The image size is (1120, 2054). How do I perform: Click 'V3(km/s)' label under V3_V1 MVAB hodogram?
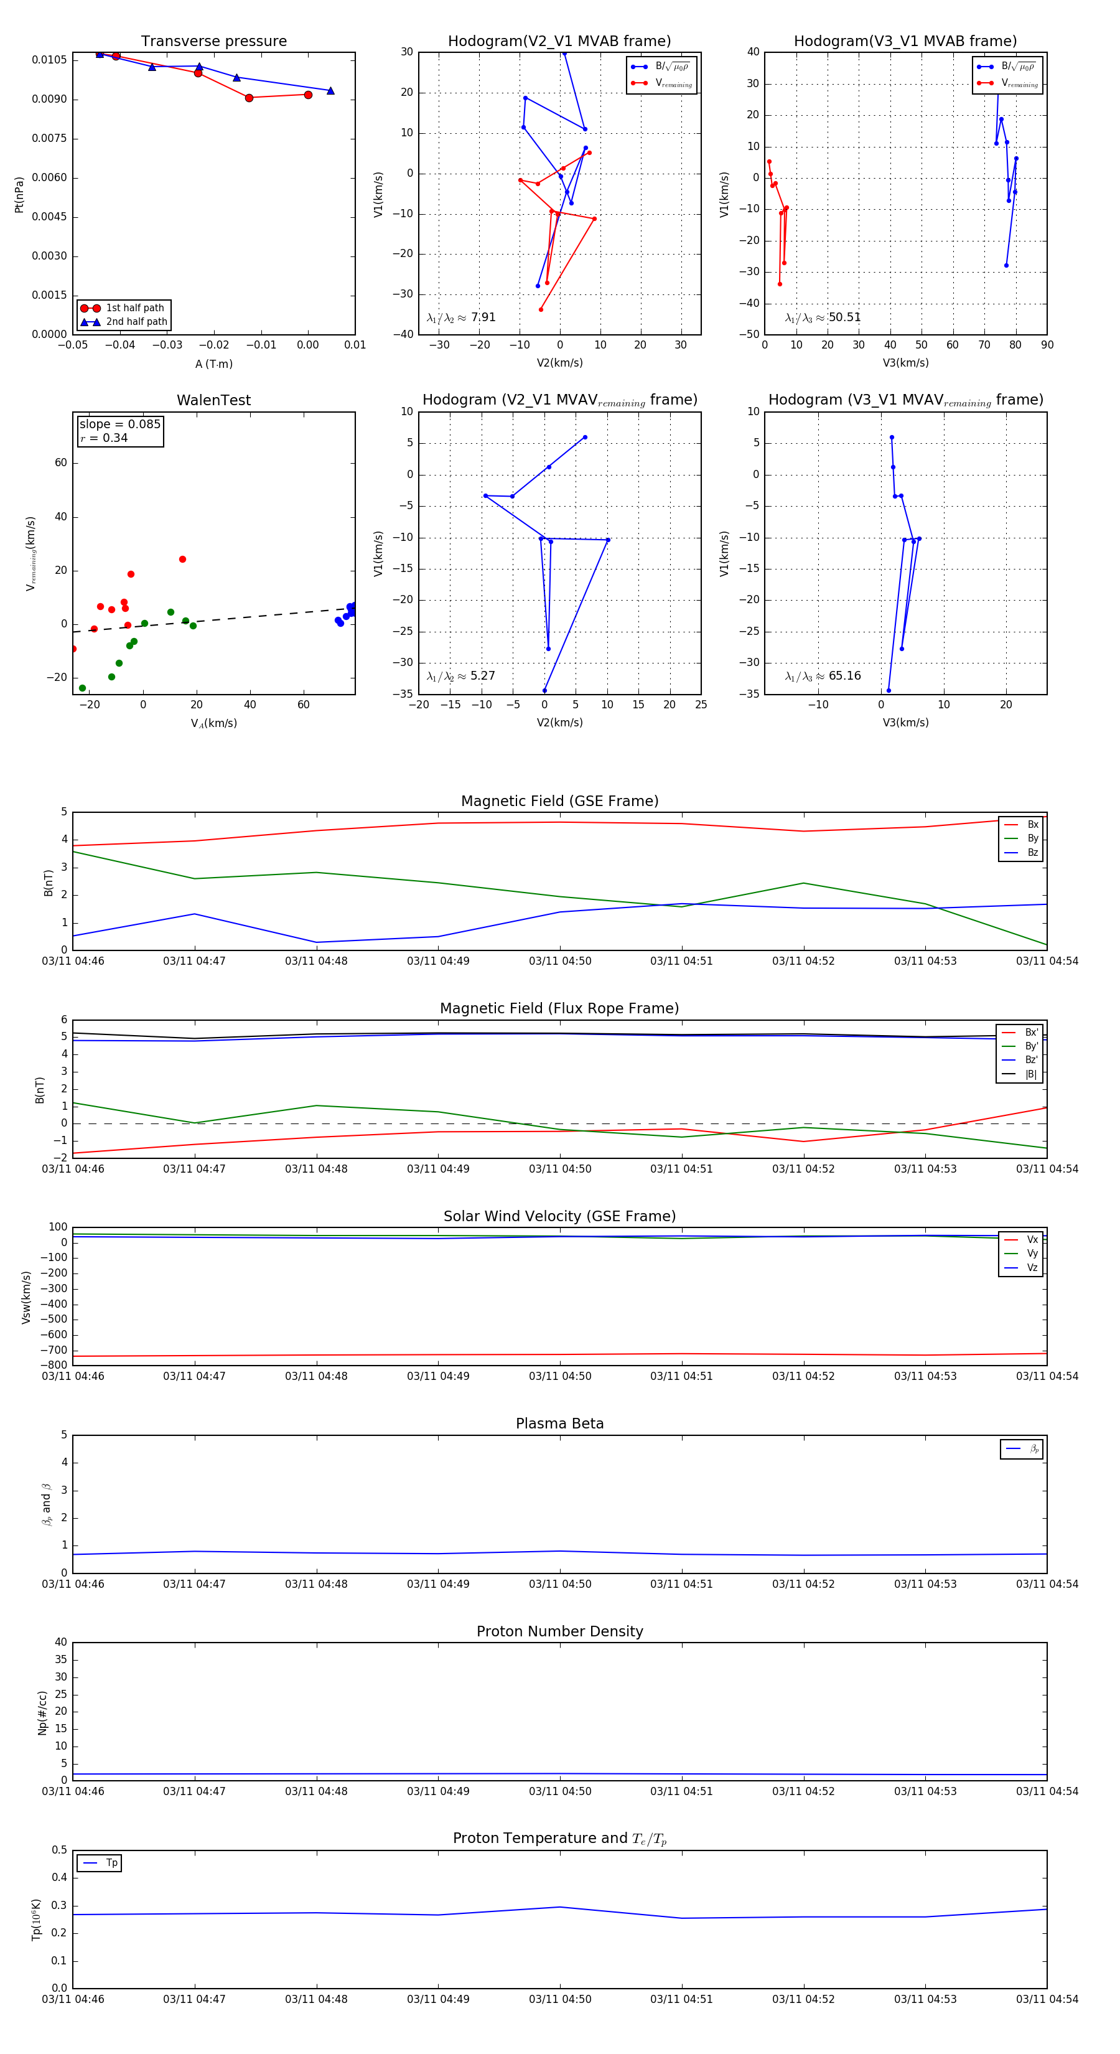(905, 363)
